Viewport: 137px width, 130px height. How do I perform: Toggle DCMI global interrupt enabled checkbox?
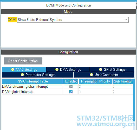71,92
